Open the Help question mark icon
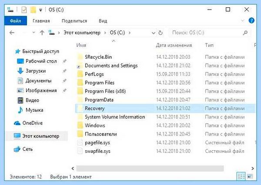The image size is (261, 185). coord(251,20)
